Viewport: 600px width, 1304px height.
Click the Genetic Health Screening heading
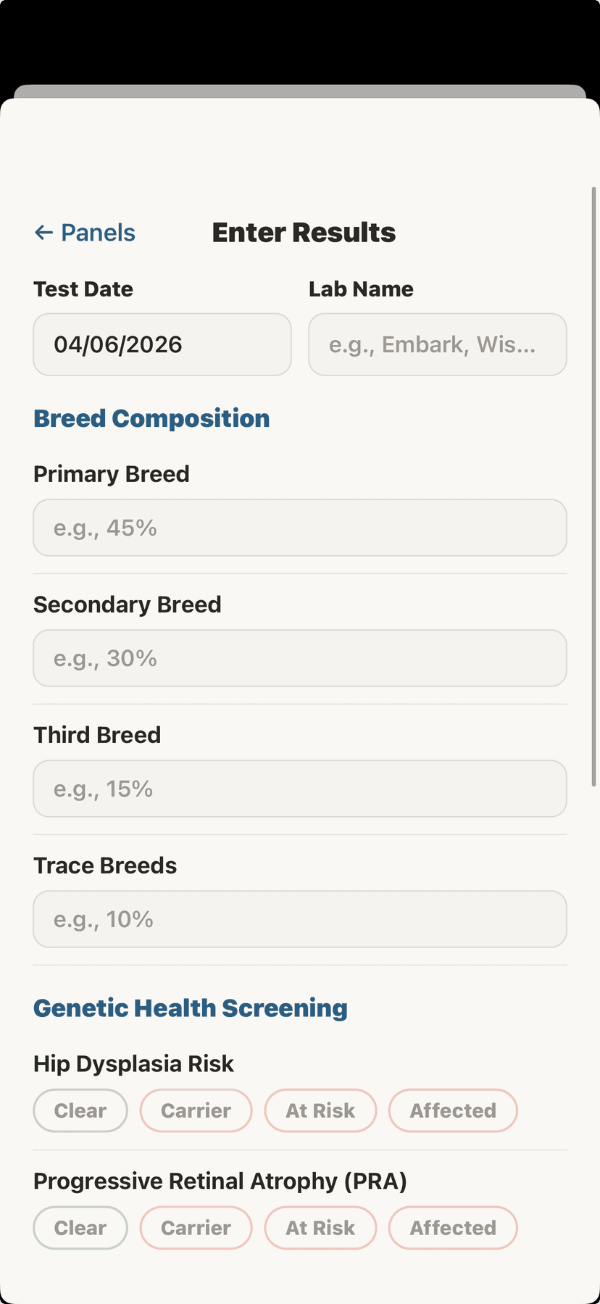190,1008
